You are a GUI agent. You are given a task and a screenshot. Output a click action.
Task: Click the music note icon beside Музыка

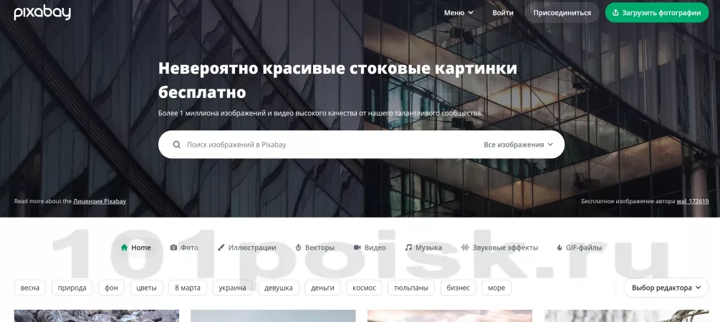(408, 248)
